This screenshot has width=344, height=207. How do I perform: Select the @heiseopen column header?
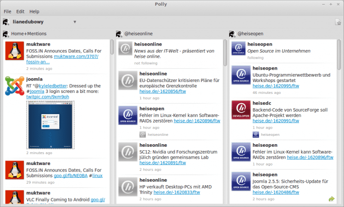coord(255,34)
